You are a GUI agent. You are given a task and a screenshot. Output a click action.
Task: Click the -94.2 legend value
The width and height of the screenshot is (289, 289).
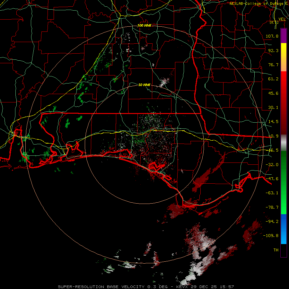coord(272,222)
